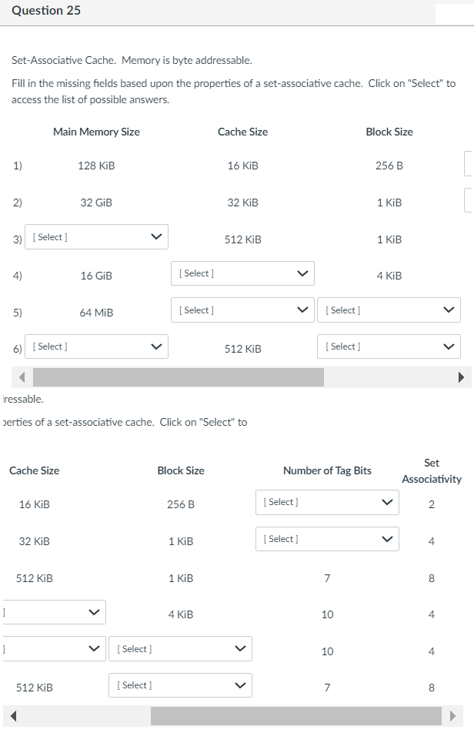Click the Set Associativity column header
474x733 pixels.
click(x=432, y=470)
